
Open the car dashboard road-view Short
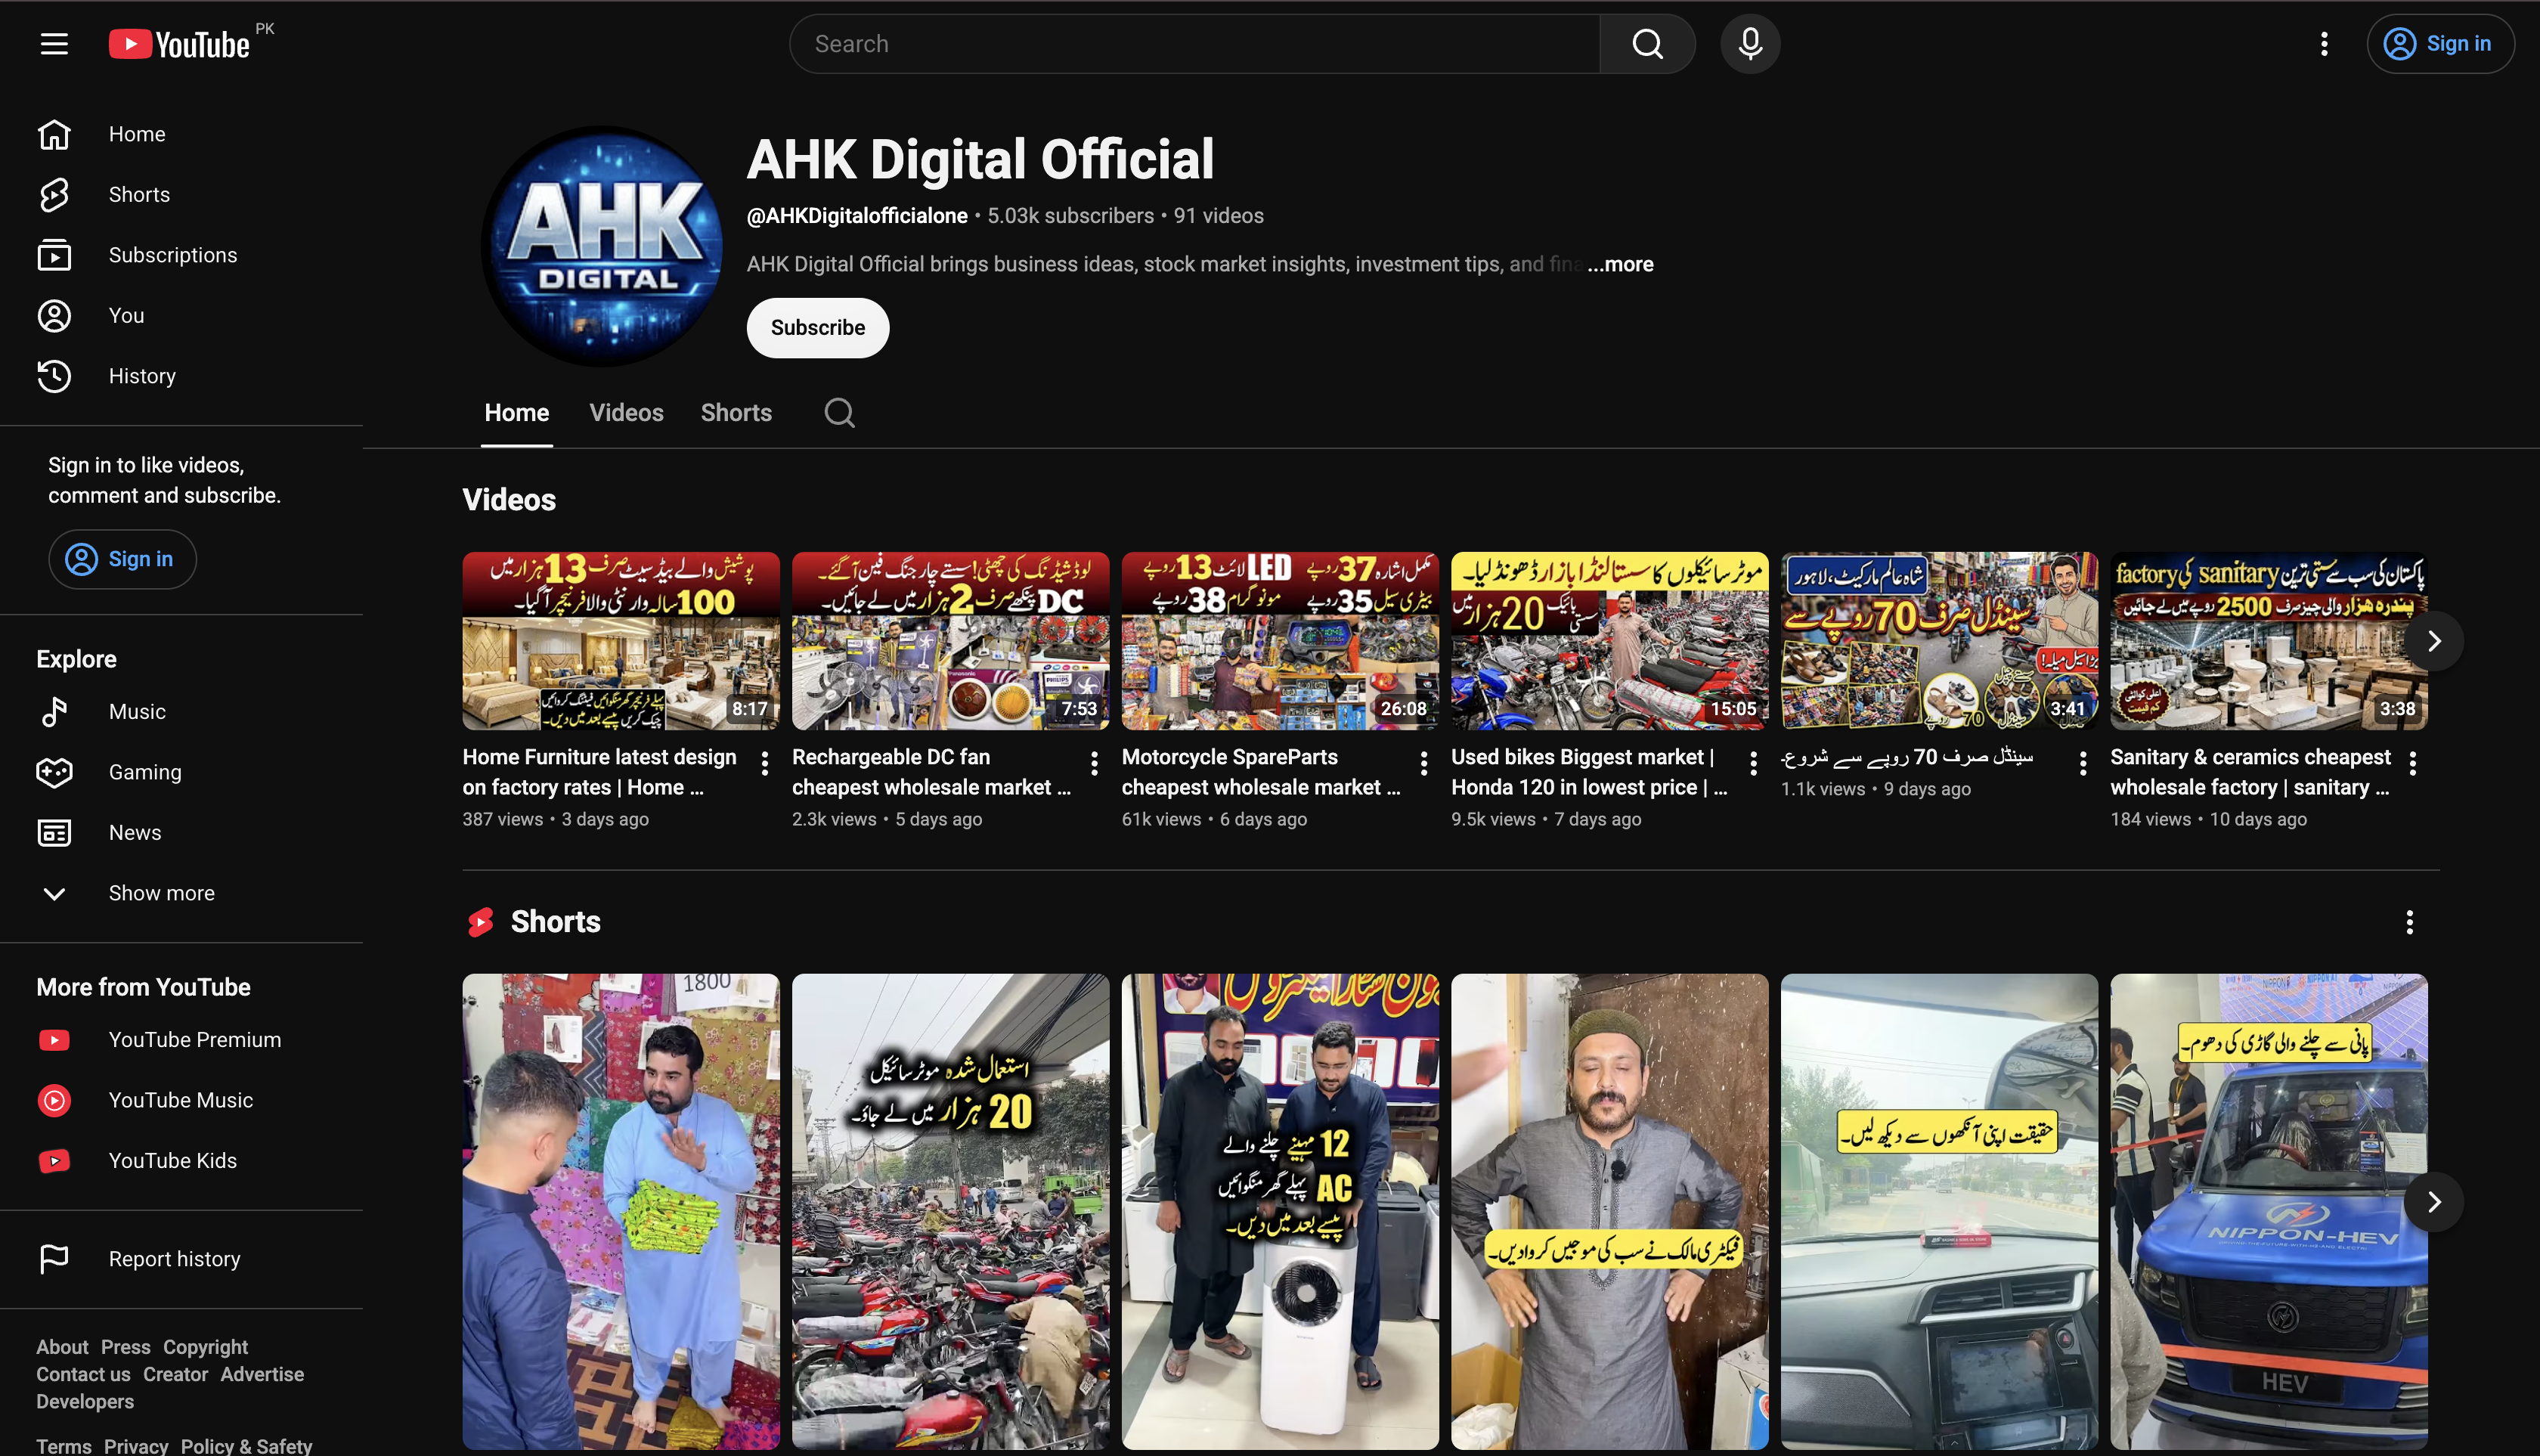[1940, 1212]
